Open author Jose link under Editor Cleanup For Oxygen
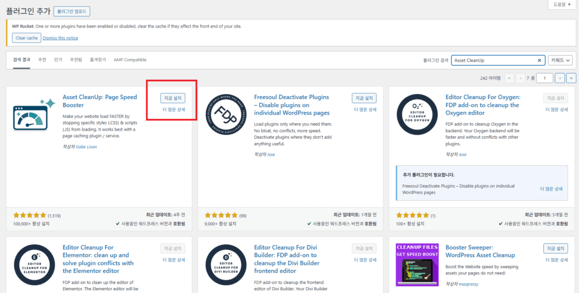The height and width of the screenshot is (293, 579). (x=463, y=155)
